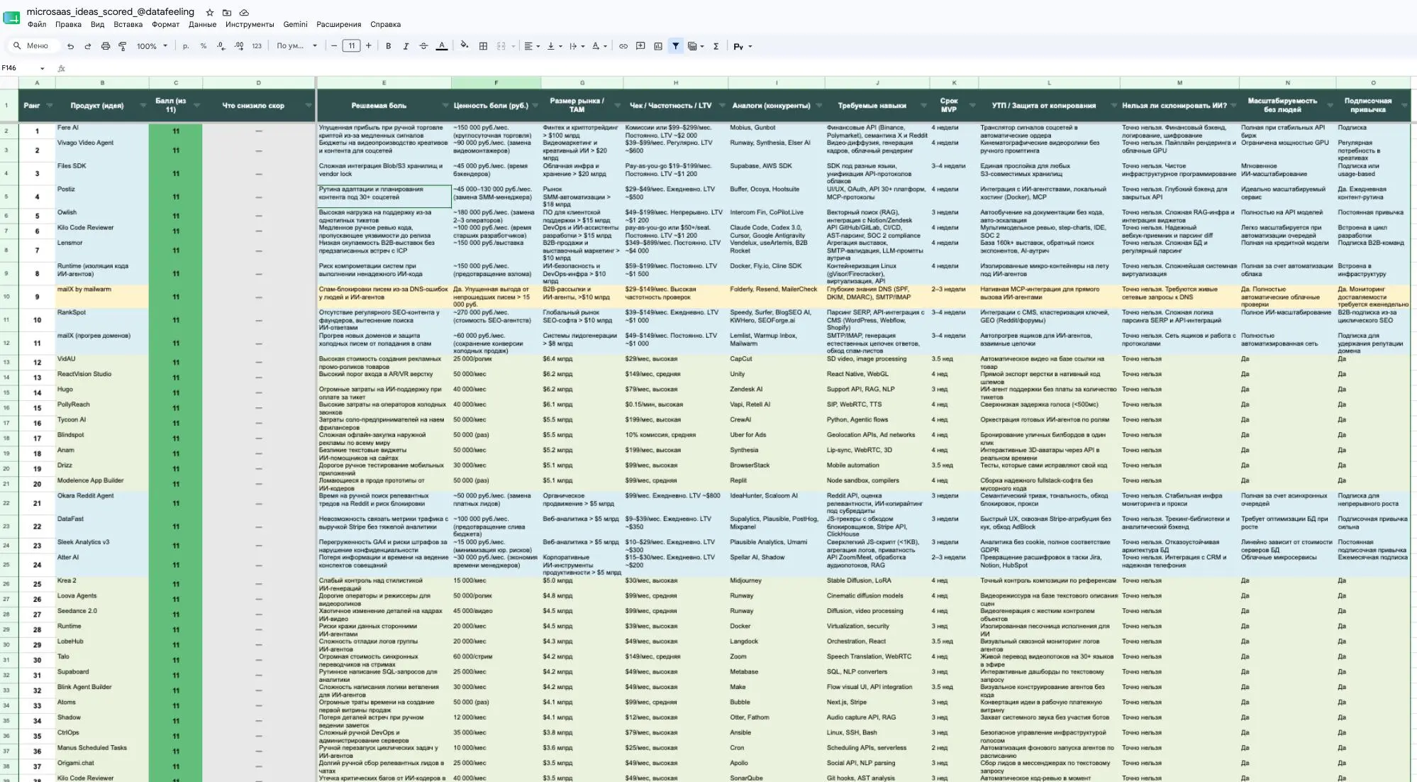Viewport: 1417px width, 782px height.
Task: Open the text color picker
Action: (442, 46)
